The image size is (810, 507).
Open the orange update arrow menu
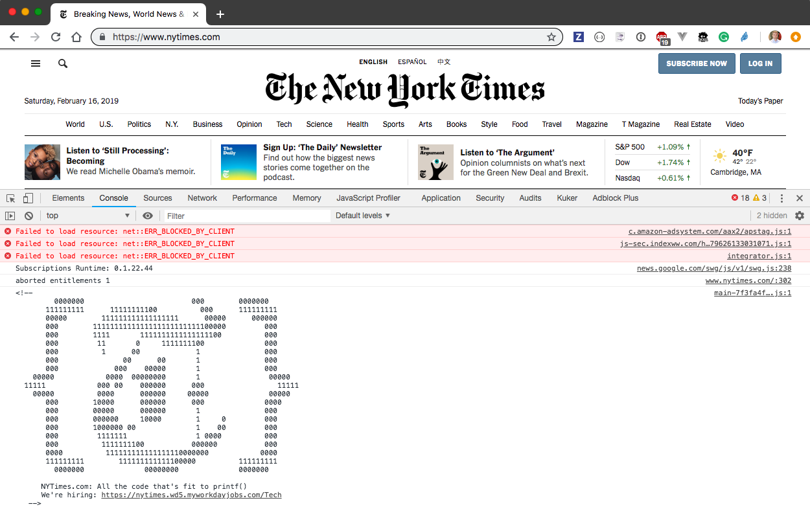click(796, 37)
